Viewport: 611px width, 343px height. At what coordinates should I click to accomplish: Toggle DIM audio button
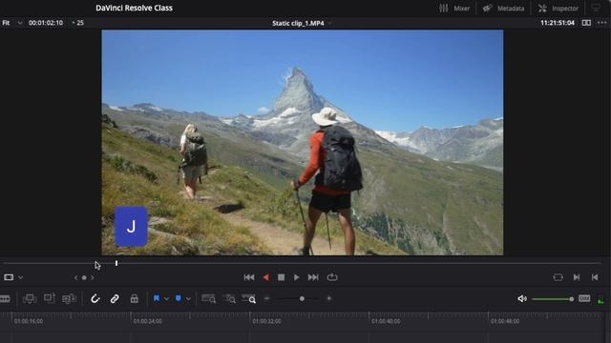tap(584, 298)
